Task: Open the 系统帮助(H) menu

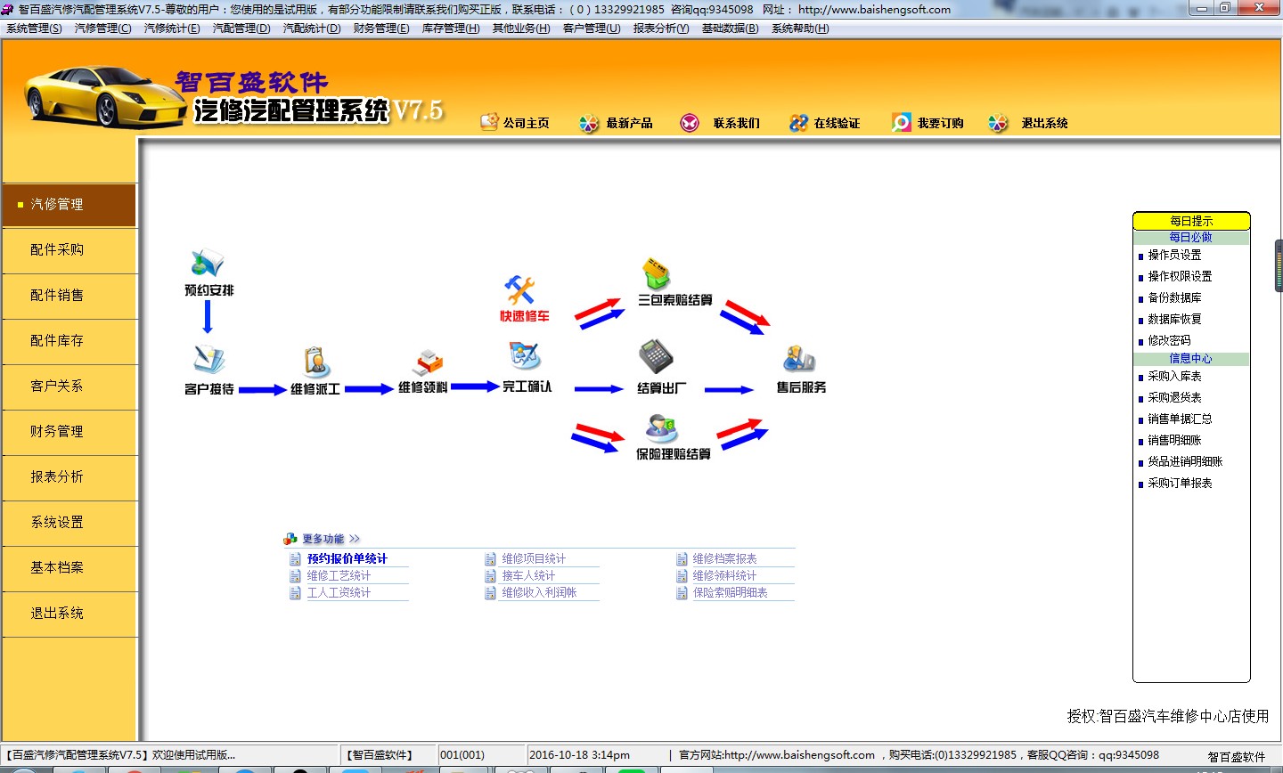Action: 799,28
